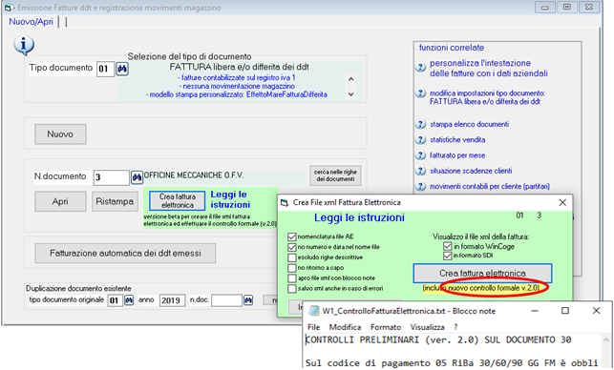Click Leggi le istruzioni heading in xml dialog
Viewport: 614px width, 370px height.
pos(359,217)
